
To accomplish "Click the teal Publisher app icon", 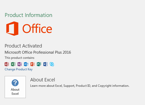I will coord(39,64).
